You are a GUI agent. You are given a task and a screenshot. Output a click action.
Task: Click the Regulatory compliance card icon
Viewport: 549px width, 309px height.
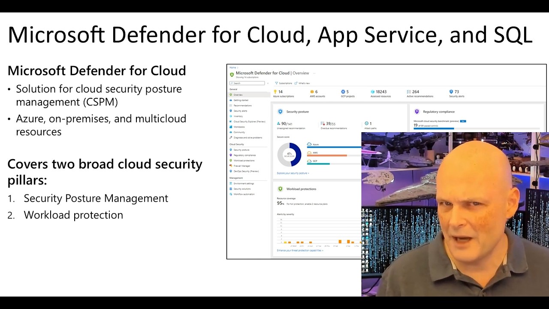pyautogui.click(x=416, y=112)
